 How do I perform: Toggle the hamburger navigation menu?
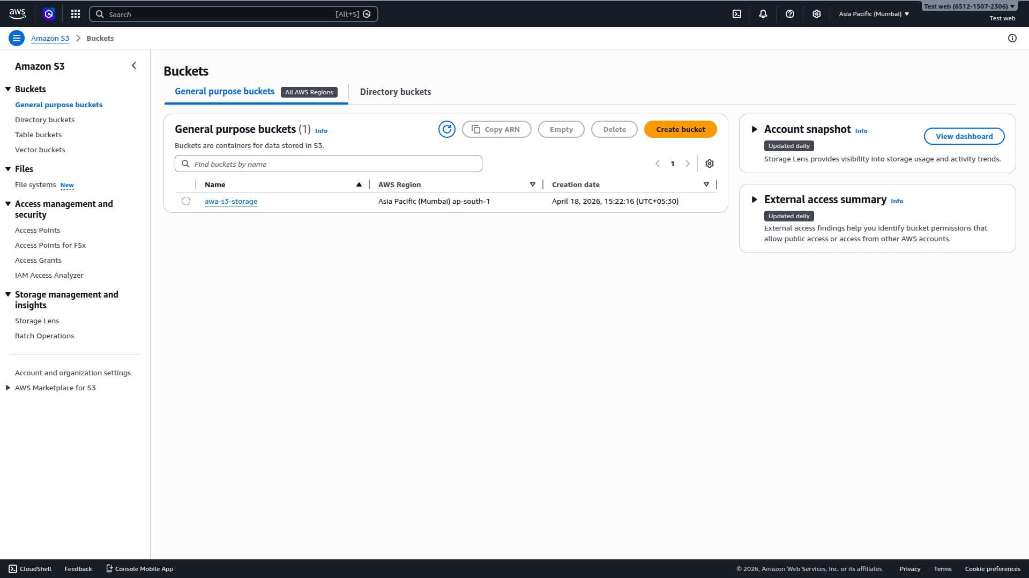tap(17, 38)
